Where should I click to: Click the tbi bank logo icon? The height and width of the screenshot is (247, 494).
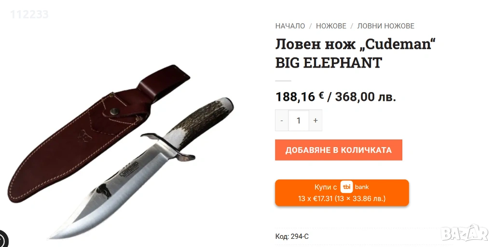click(346, 187)
